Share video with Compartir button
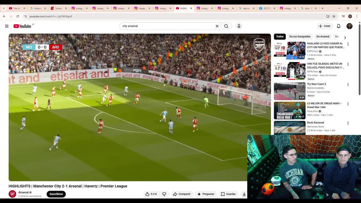361x203 pixels. [182, 194]
